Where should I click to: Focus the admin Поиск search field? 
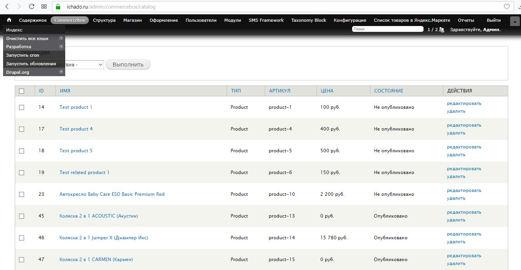pyautogui.click(x=387, y=29)
